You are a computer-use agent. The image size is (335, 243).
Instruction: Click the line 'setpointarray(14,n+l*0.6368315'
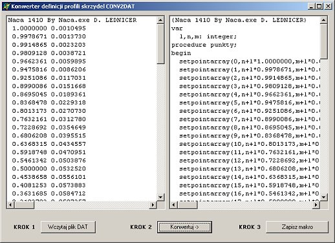point(249,177)
